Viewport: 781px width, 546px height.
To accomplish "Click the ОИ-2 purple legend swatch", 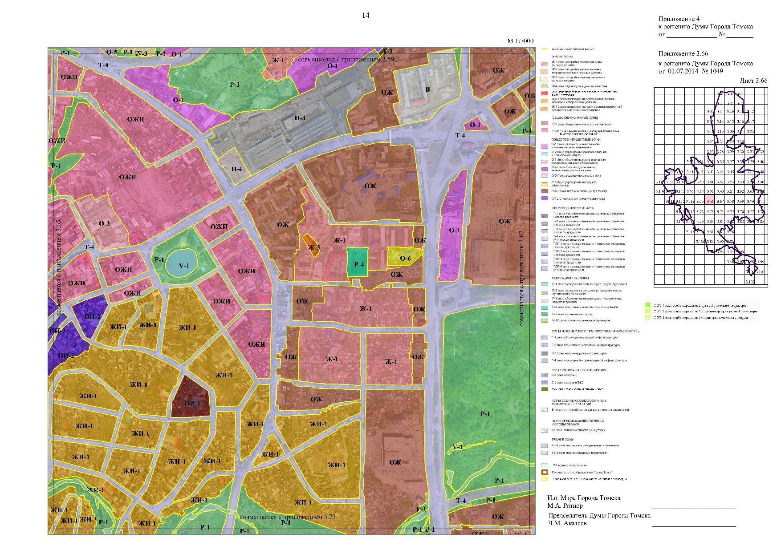I will (544, 198).
